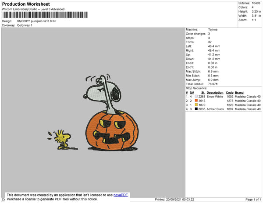
Task: Click the 'Stops:' label
Action: click(190, 38)
